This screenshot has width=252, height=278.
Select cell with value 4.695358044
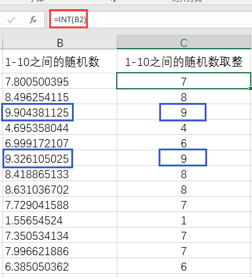(60, 128)
